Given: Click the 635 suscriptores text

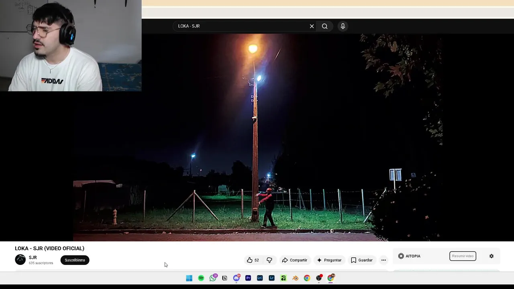Looking at the screenshot, I should click(x=41, y=263).
